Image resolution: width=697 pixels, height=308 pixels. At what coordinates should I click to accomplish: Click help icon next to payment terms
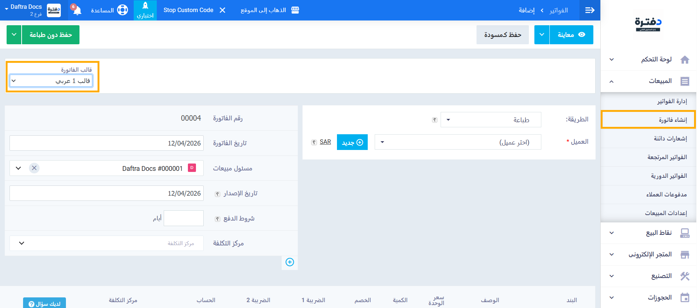point(218,219)
